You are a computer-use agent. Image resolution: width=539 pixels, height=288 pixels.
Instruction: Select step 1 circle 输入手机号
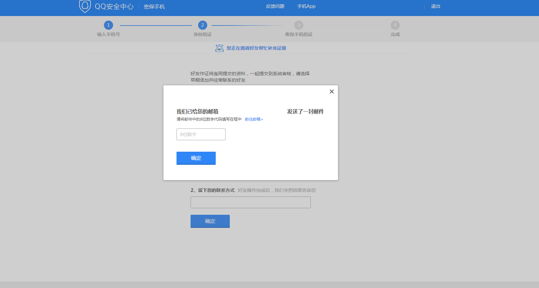coord(109,25)
